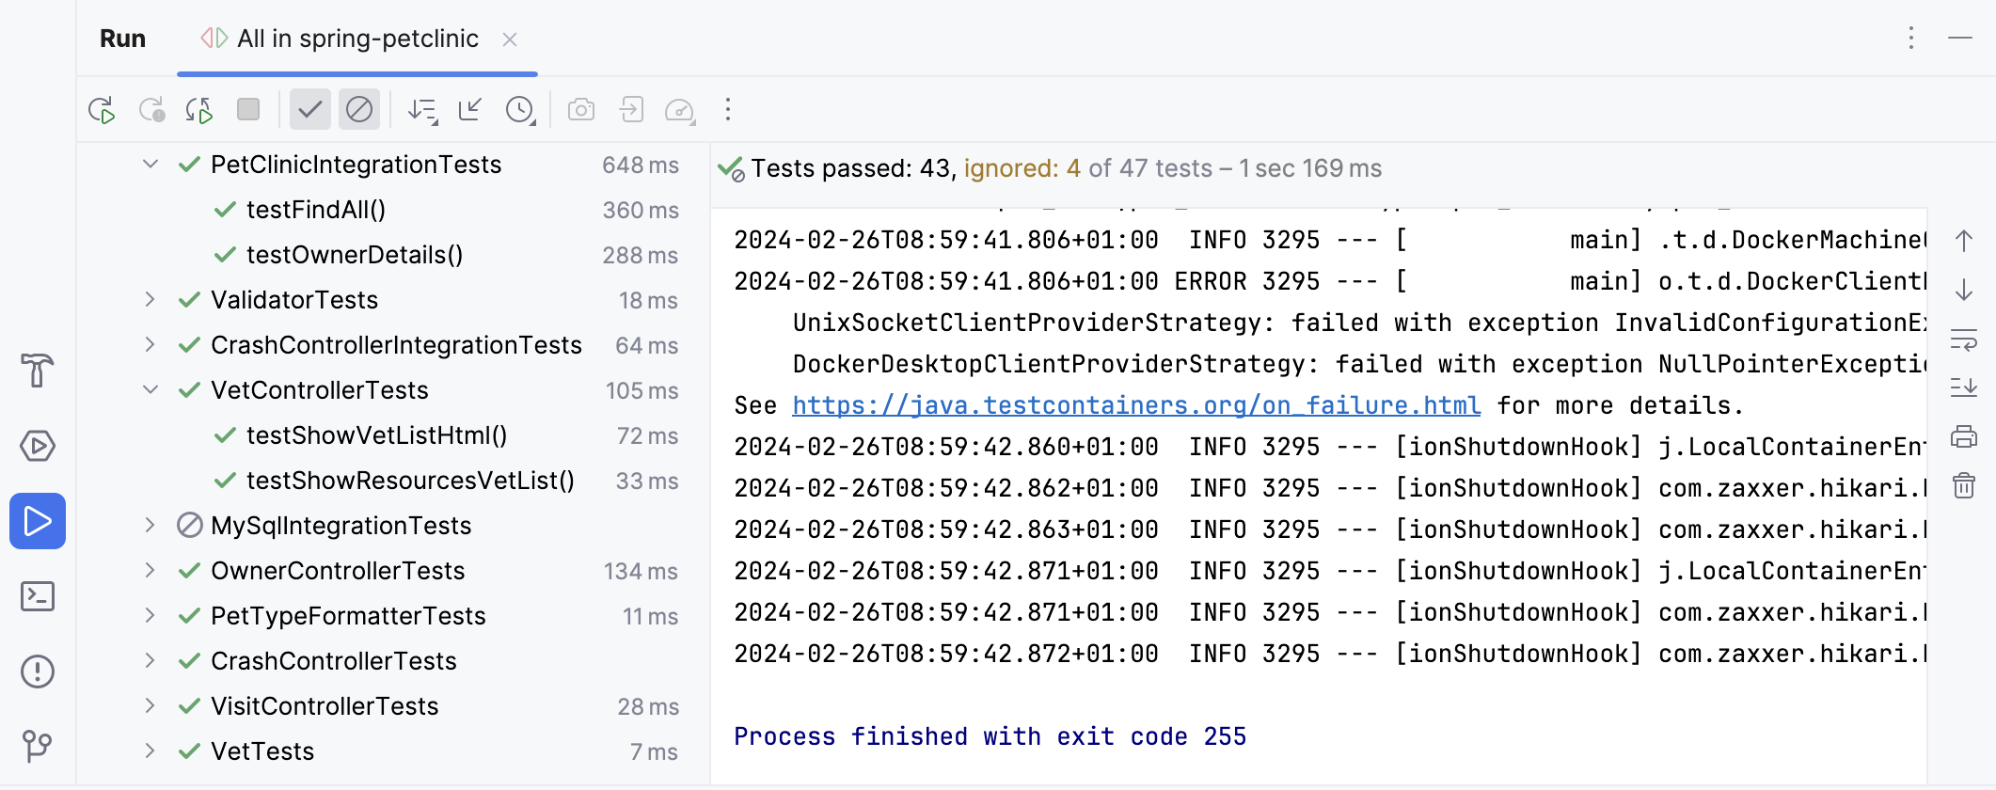Screen dimensions: 1996x790
Task: Expand the VisitControllerTests node
Action: pyautogui.click(x=150, y=706)
